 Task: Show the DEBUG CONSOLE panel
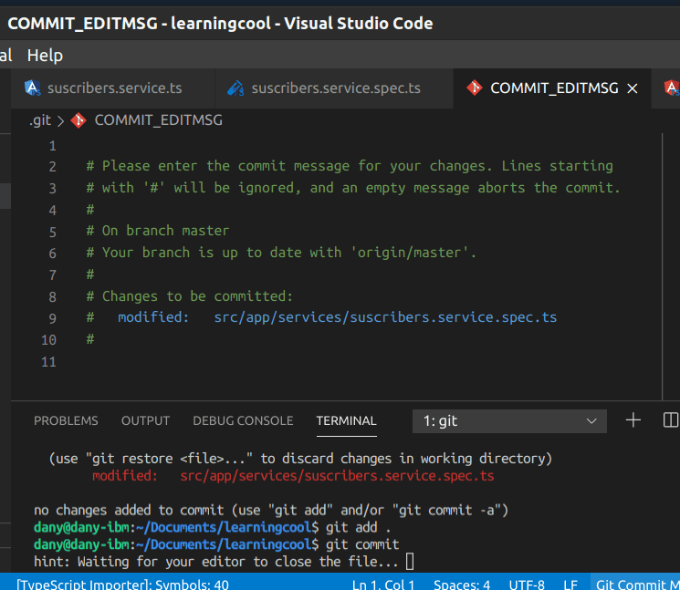click(x=243, y=421)
